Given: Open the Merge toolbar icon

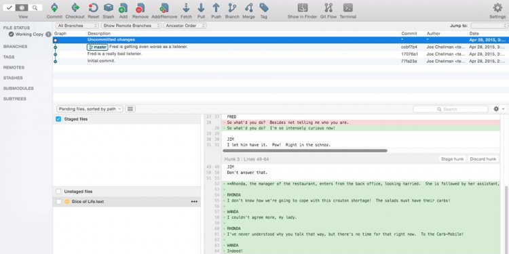Looking at the screenshot, I should coord(248,7).
